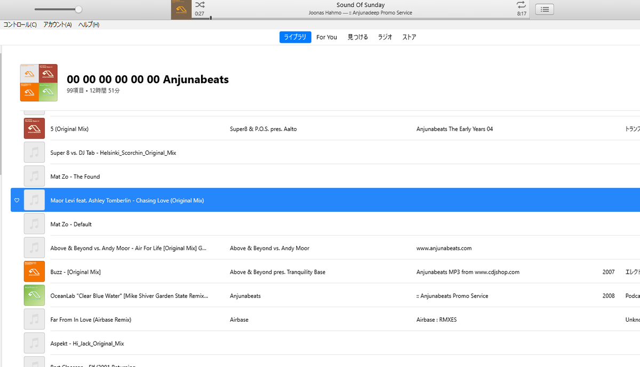Click the music note icon for Air For Life row

click(34, 248)
